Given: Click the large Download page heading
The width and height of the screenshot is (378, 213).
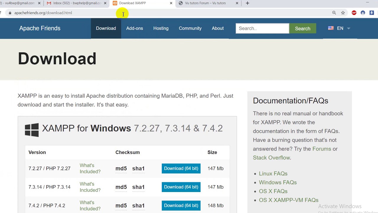Looking at the screenshot, I should point(57,59).
